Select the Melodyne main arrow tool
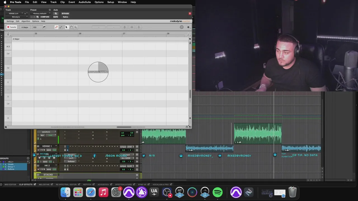Viewport: 358px width, 201px height. pos(67,27)
